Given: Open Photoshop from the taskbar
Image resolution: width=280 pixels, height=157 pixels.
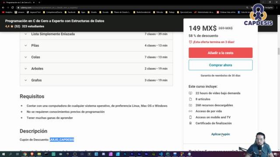Looking at the screenshot, I should tap(125, 154).
